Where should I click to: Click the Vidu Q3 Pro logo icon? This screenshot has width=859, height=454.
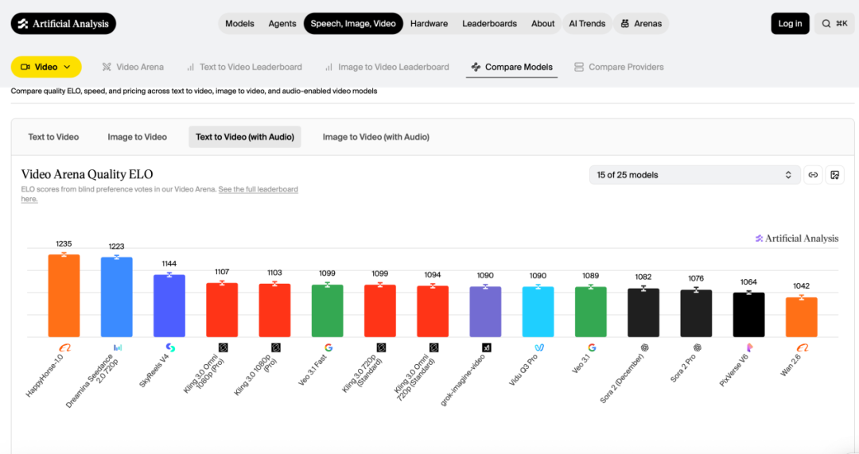538,347
